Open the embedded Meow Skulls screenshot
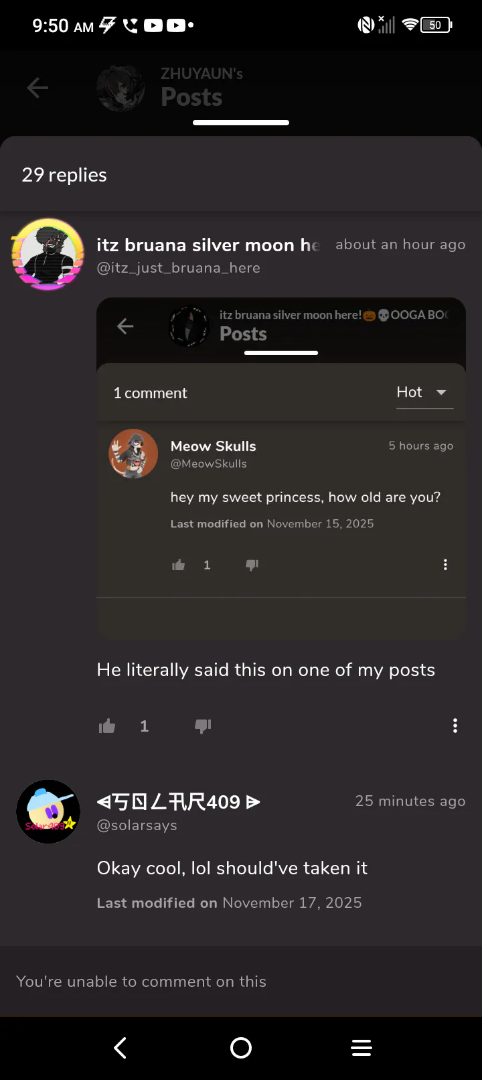The width and height of the screenshot is (482, 1080). (281, 468)
